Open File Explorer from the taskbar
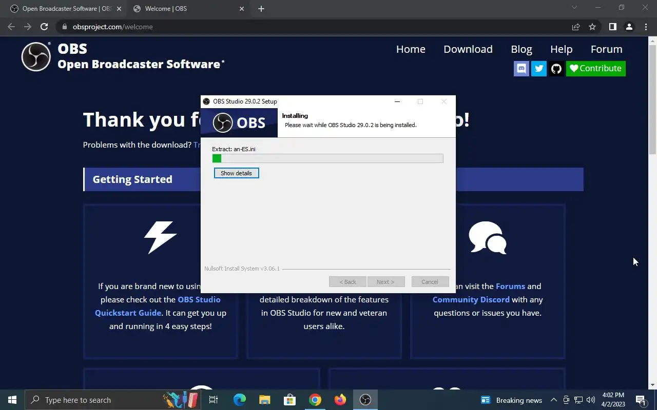 click(x=264, y=400)
